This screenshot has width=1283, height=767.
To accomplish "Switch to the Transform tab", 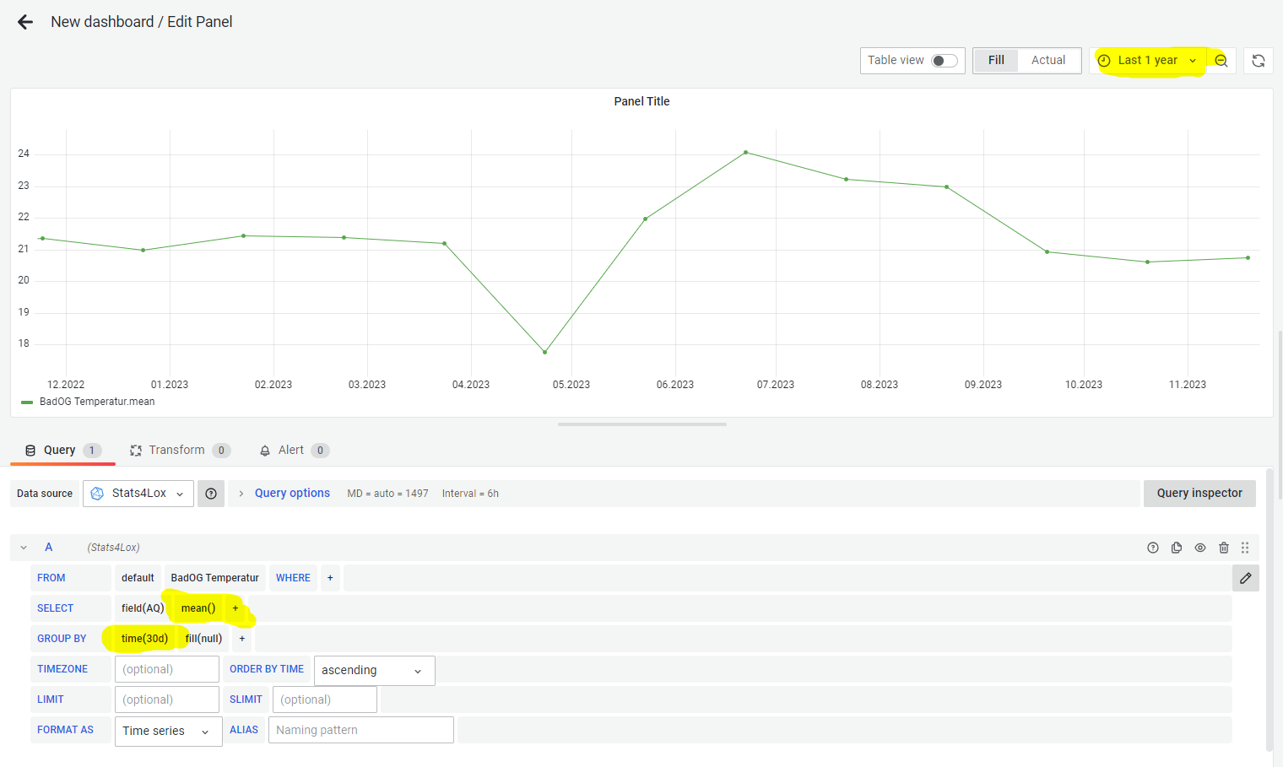I will (x=176, y=451).
